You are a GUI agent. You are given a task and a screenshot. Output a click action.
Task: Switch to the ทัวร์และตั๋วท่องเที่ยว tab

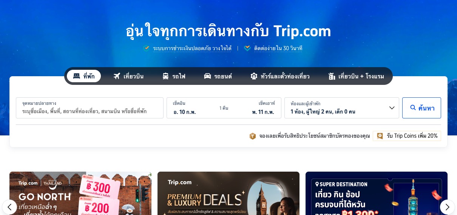280,76
